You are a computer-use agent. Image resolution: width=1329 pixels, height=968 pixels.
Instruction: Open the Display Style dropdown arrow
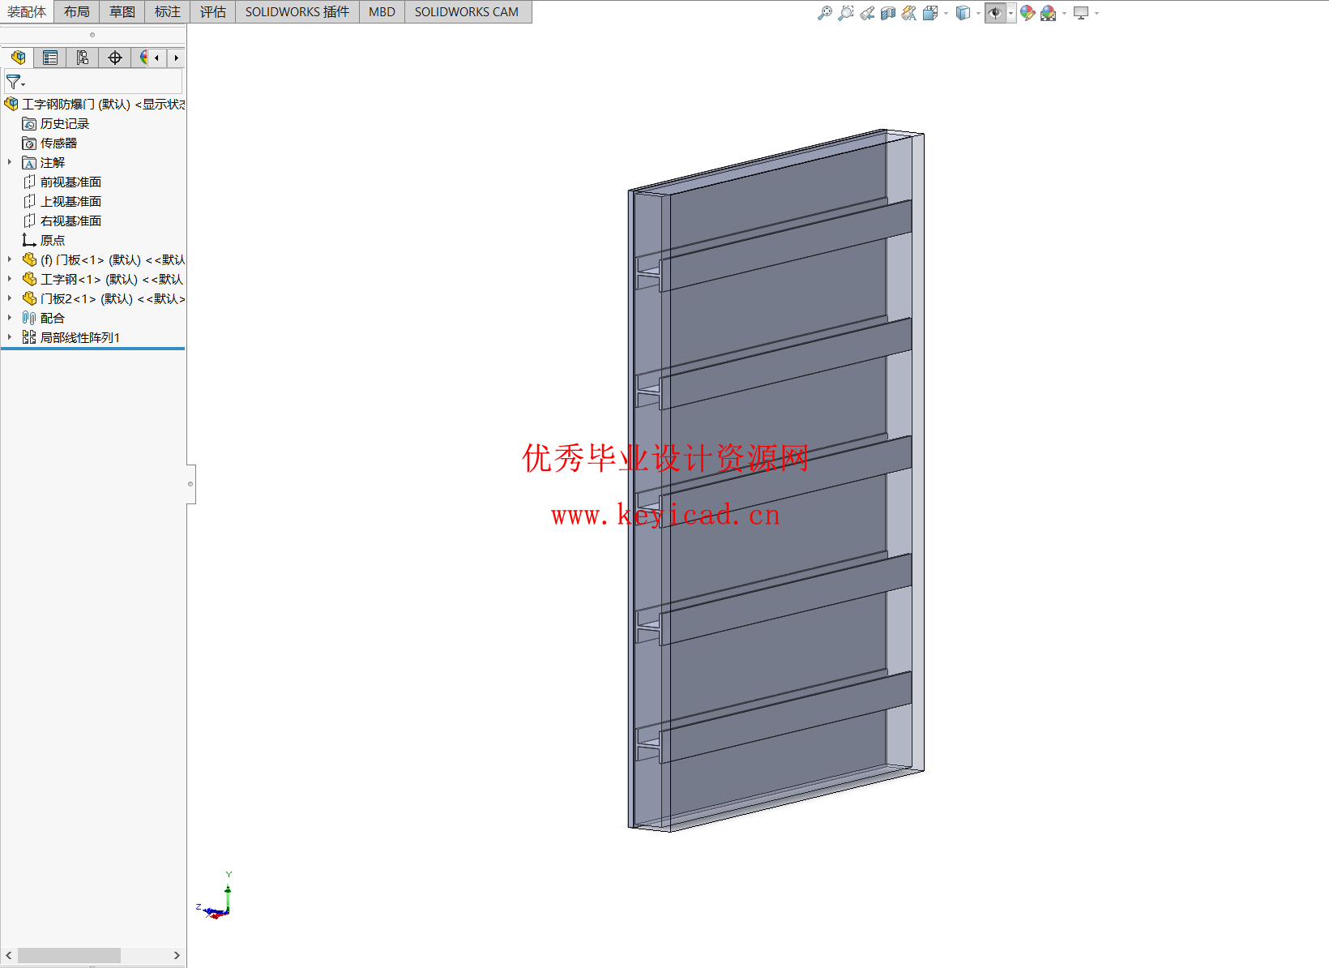coord(978,13)
